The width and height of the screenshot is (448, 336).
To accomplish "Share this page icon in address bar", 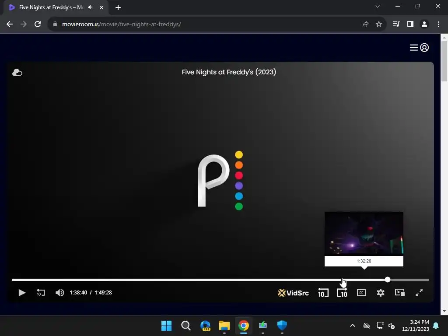I will [x=365, y=24].
